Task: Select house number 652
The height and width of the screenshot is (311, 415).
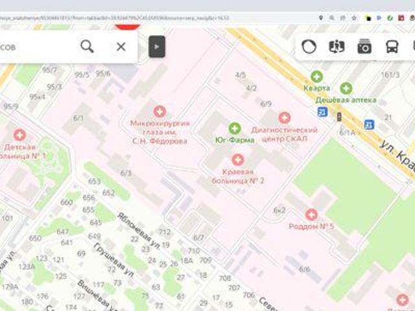Action: (x=108, y=193)
